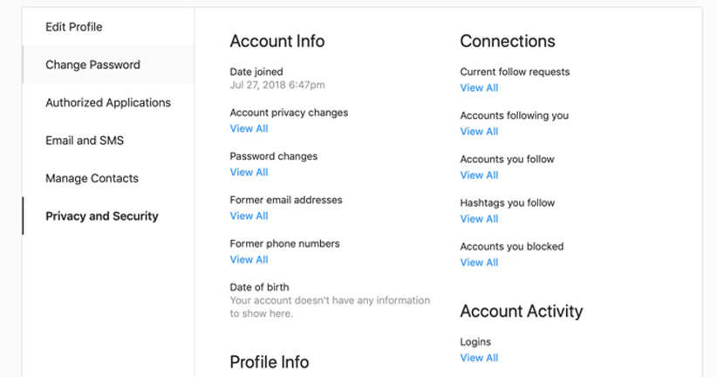Viewport: 717px width, 377px height.
Task: View all former phone numbers
Action: (249, 259)
